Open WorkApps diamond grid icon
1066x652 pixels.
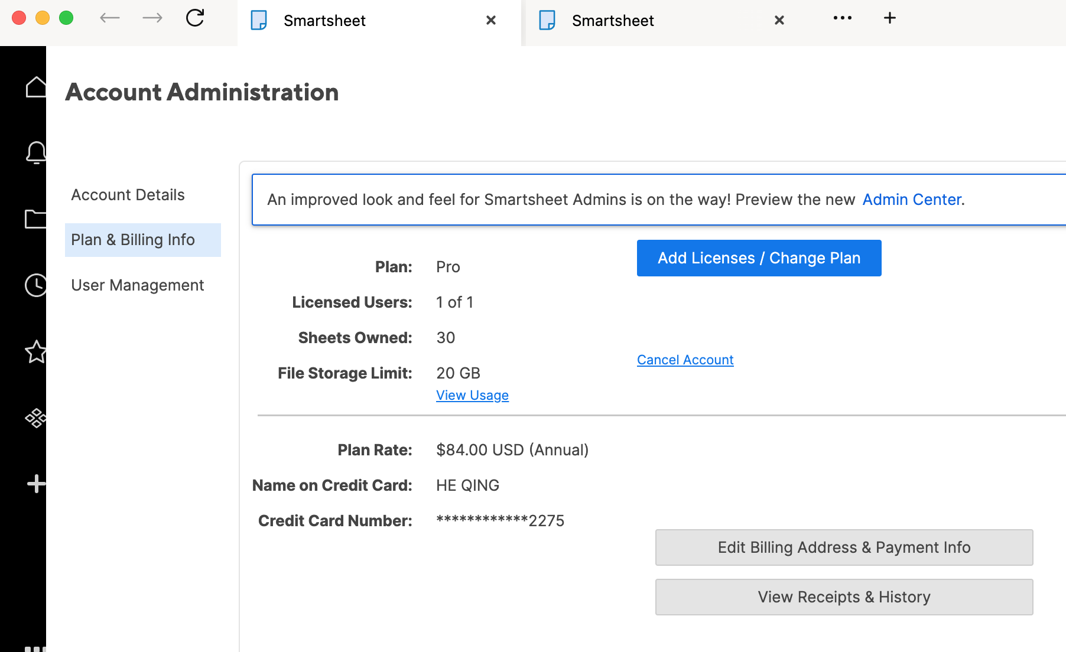(35, 418)
